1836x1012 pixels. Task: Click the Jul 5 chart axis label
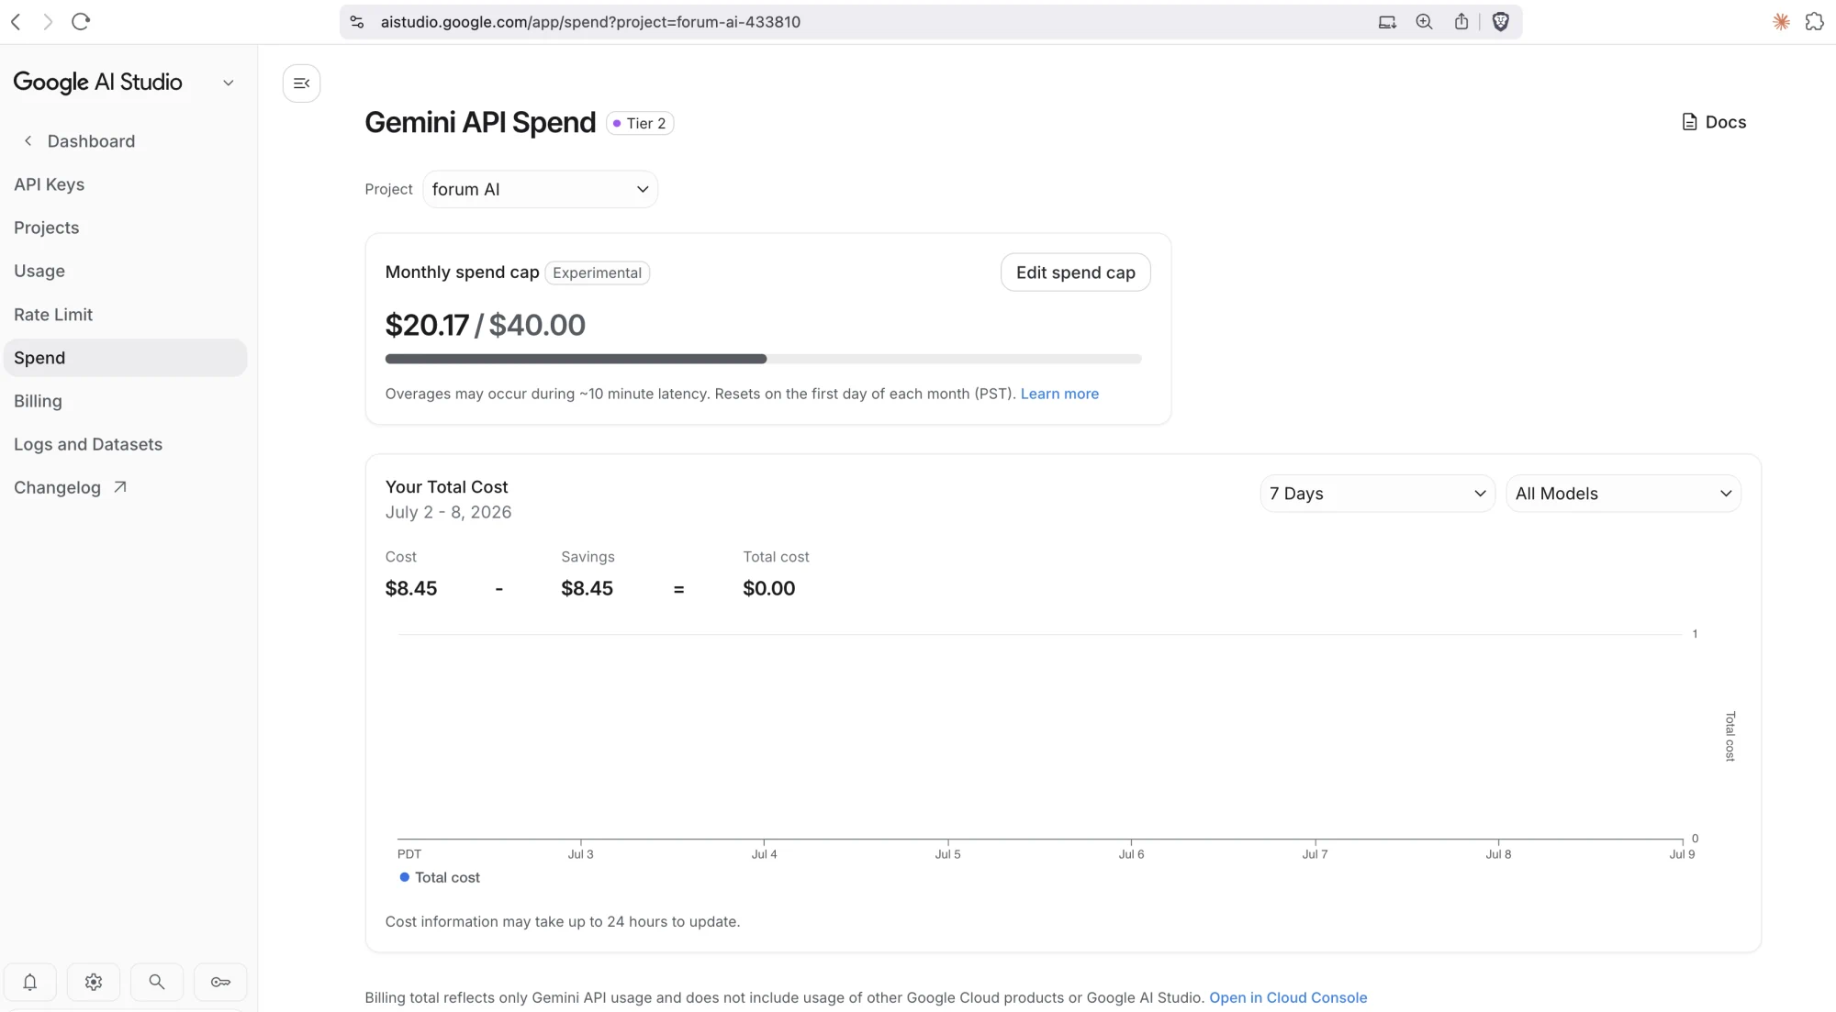click(x=947, y=854)
